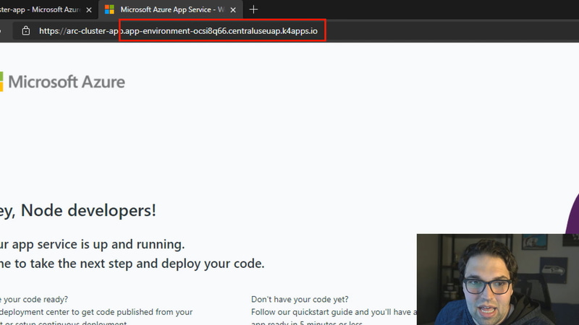This screenshot has height=325, width=579.
Task: View site security lock information
Action: point(26,30)
